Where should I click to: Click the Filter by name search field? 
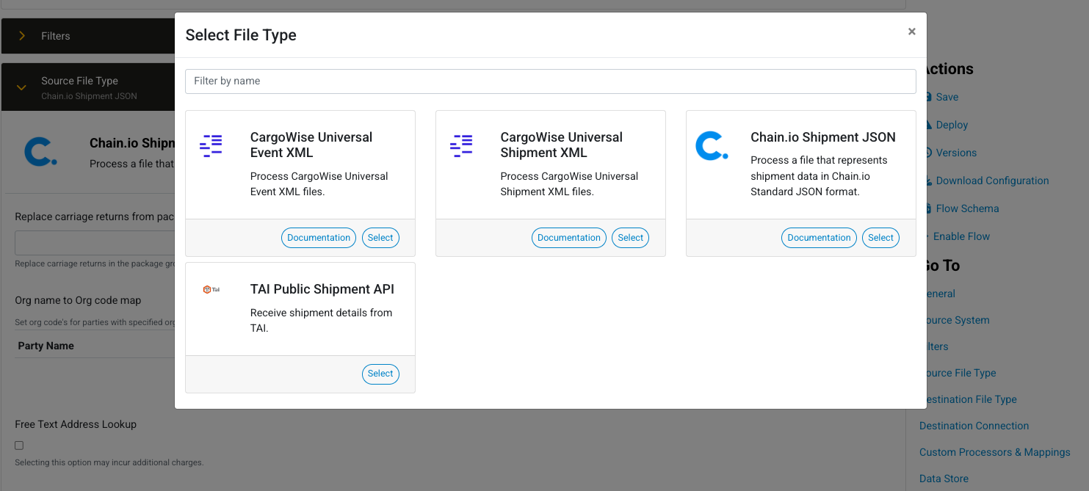pos(550,81)
